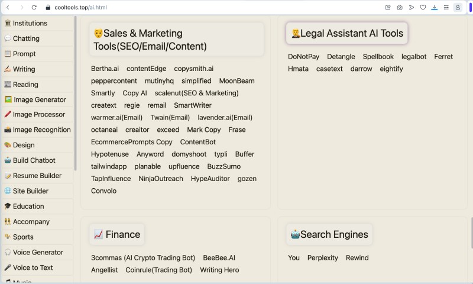The image size is (473, 284).
Task: Open Image Generator sidebar category
Action: 38,99
